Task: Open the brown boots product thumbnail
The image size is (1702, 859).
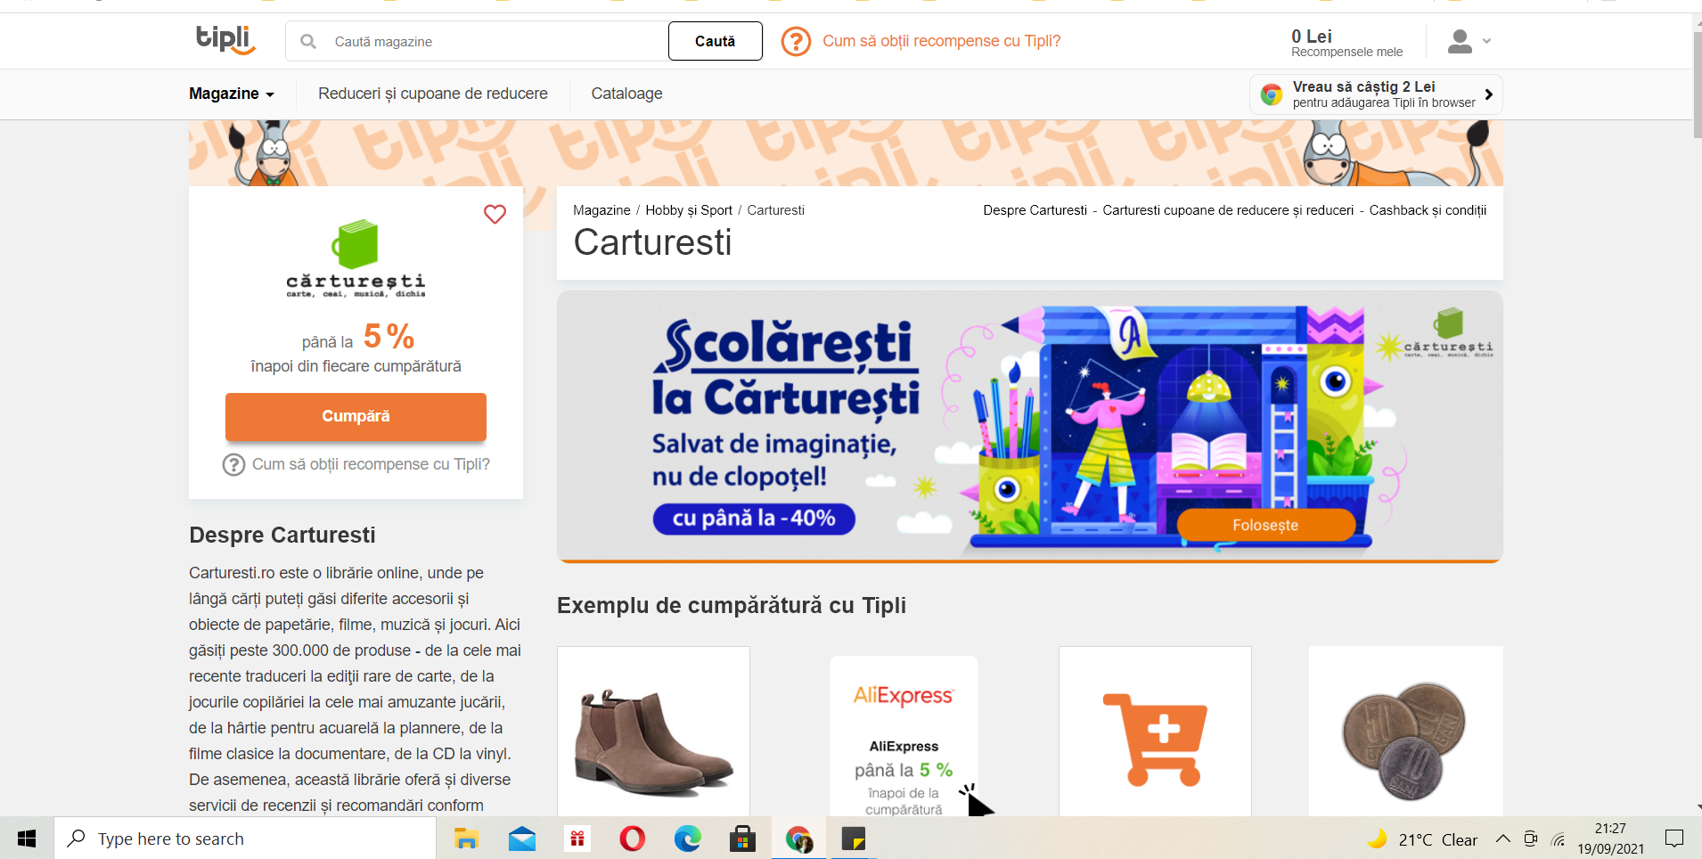Action: click(653, 731)
